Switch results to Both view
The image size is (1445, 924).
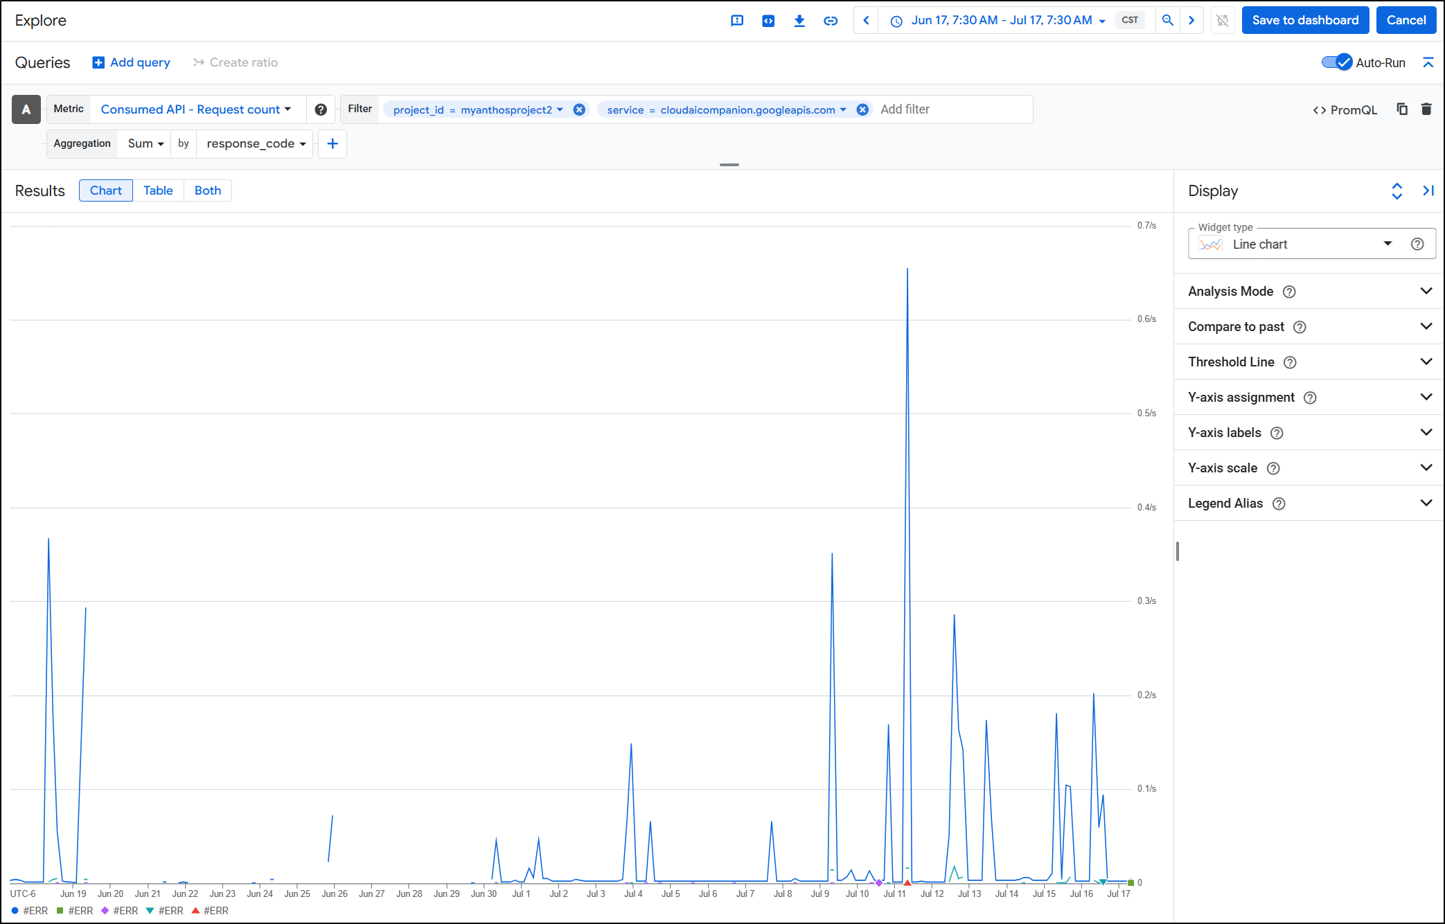[208, 190]
